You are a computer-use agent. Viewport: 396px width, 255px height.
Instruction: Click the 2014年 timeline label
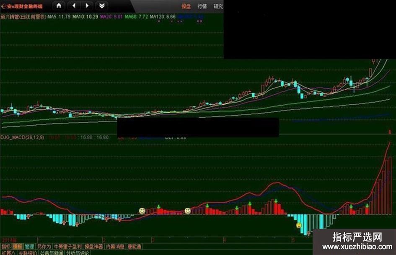click(10, 240)
